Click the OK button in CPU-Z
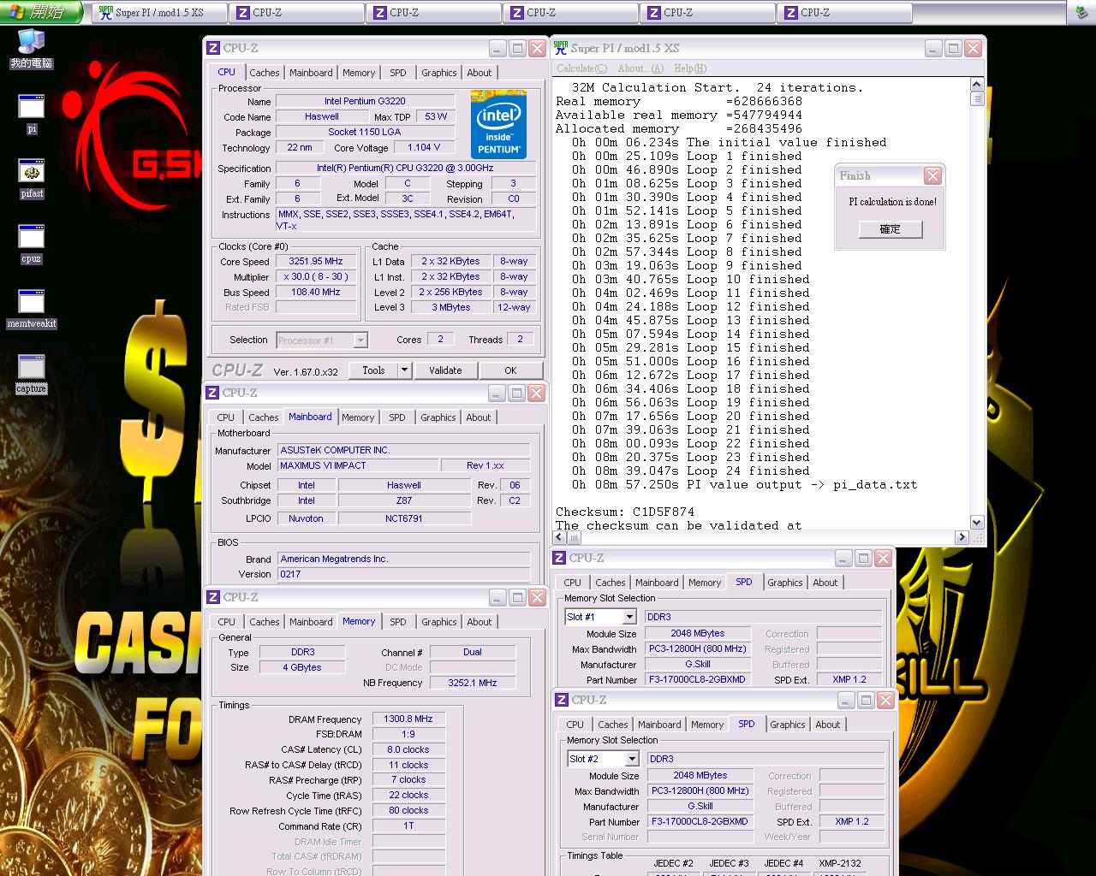Image resolution: width=1096 pixels, height=876 pixels. point(510,370)
